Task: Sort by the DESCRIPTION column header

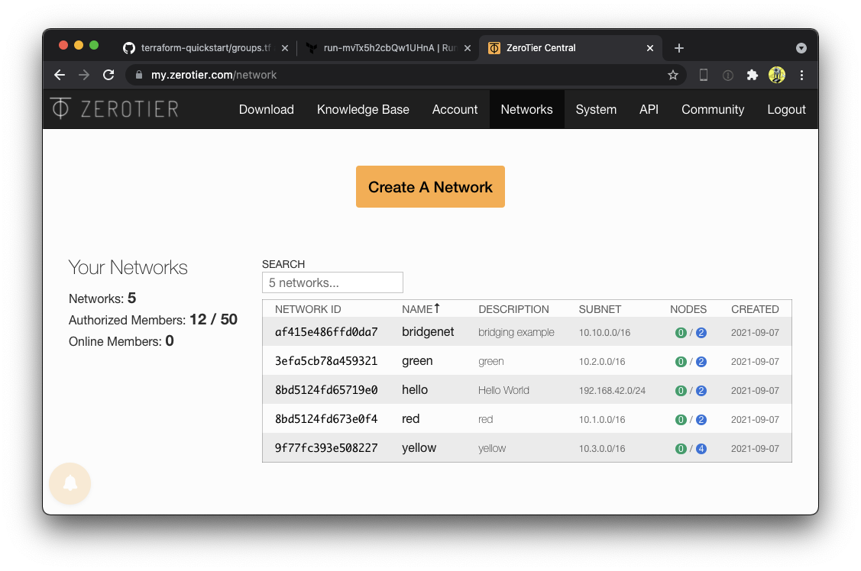Action: tap(513, 309)
